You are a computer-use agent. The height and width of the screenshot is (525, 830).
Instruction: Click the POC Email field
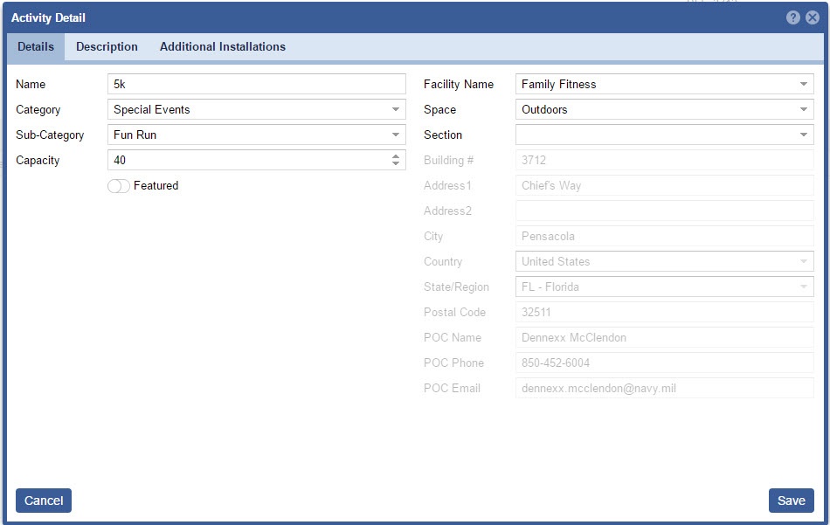pyautogui.click(x=664, y=389)
